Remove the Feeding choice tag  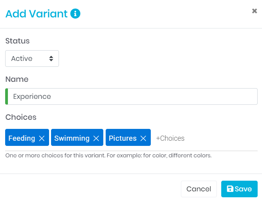point(42,138)
